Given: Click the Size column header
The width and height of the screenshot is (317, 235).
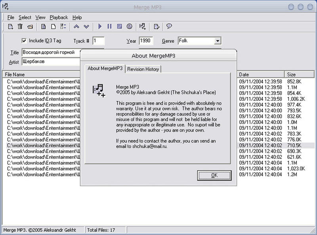Looking at the screenshot, I should (x=300, y=75).
